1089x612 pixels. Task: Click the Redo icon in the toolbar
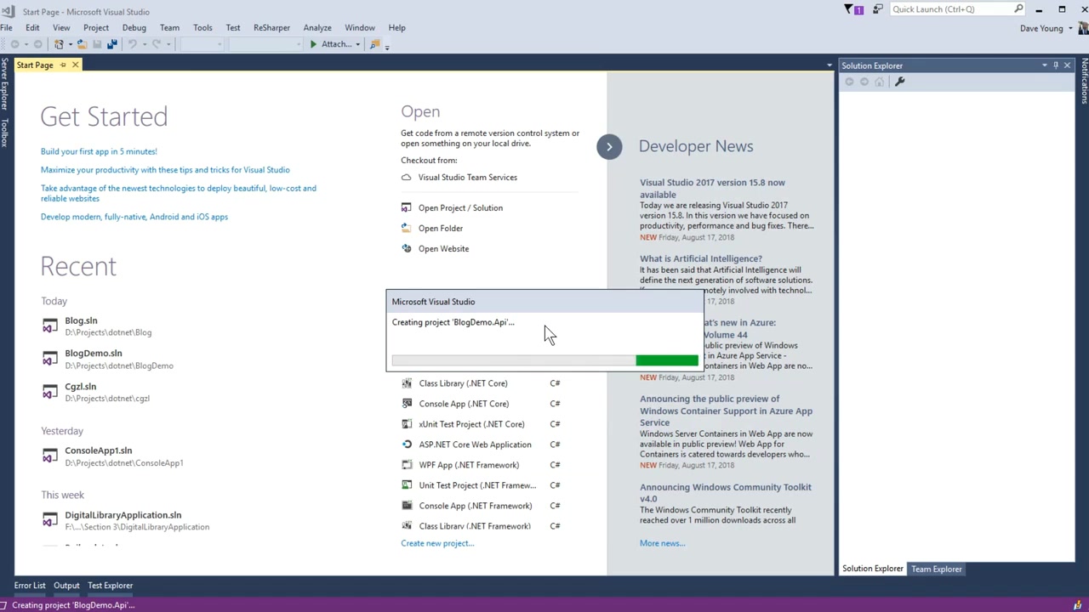(156, 44)
